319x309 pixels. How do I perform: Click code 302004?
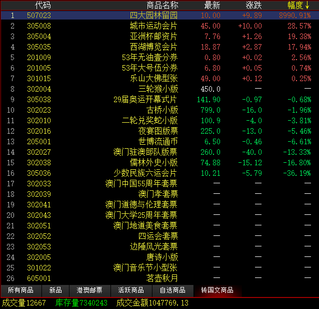click(x=39, y=89)
